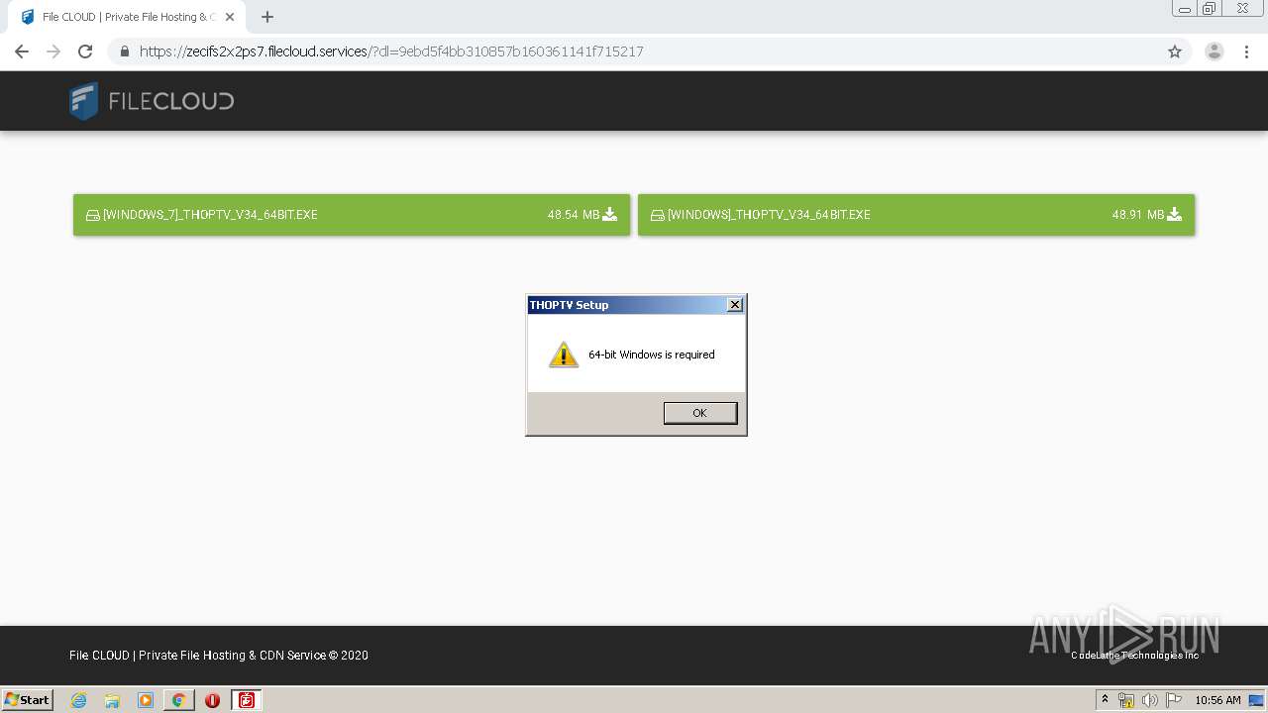1268x713 pixels.
Task: Click '64-bit Windows is required' message text
Action: [x=652, y=355]
